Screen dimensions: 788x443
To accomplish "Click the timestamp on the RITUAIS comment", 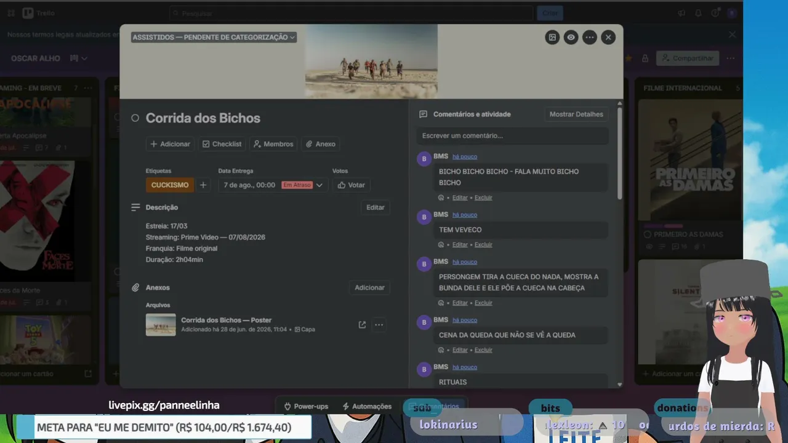I will point(465,367).
